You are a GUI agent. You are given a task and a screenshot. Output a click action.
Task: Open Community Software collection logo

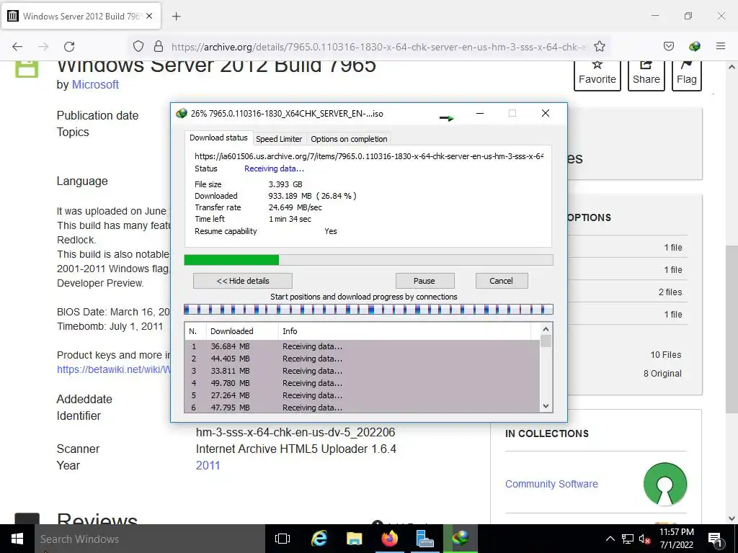pos(665,484)
